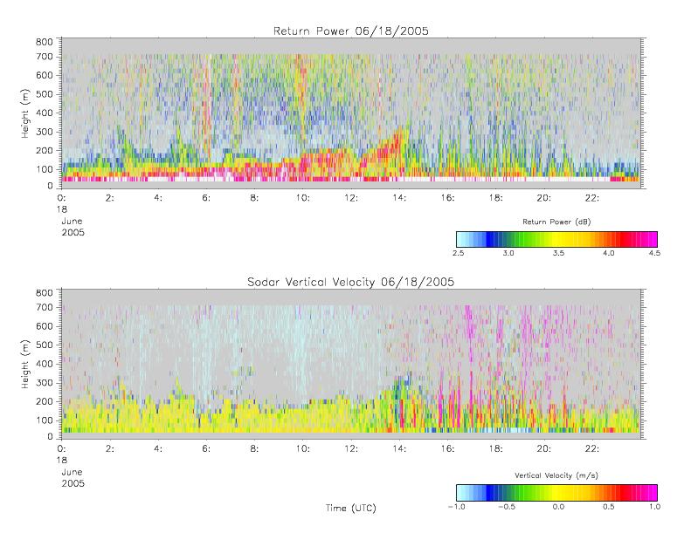Click the "12:" time tick under Vertical Velocity plot
Viewport: 691px width, 533px height.
click(x=351, y=449)
